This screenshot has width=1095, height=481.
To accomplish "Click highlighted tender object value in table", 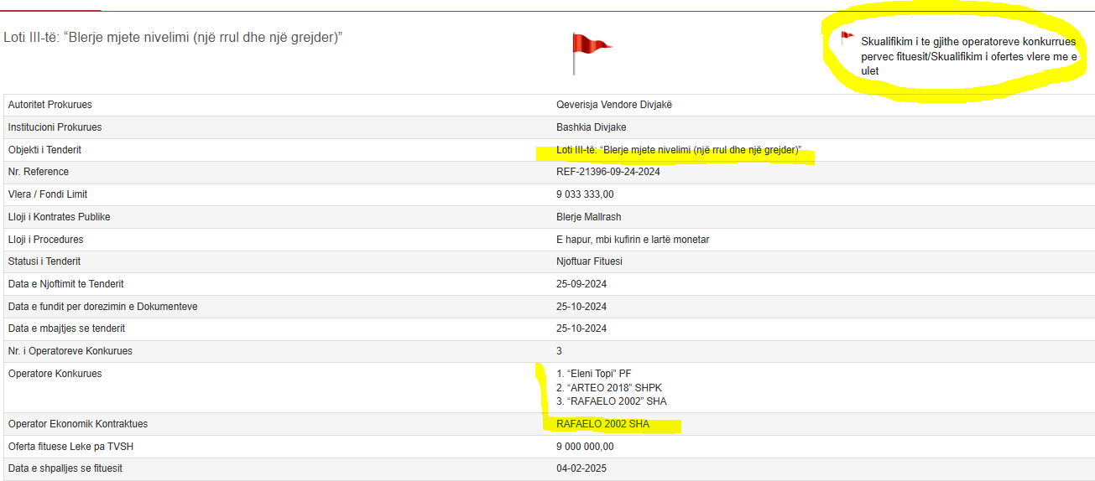I will coord(678,150).
